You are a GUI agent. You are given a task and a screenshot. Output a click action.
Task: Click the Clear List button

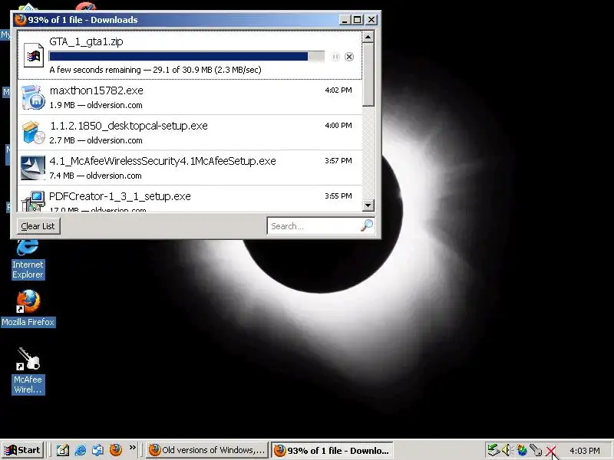[38, 226]
